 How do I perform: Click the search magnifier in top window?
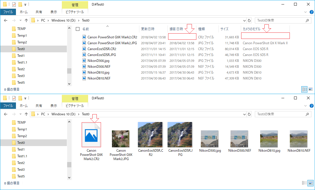tap(307, 20)
